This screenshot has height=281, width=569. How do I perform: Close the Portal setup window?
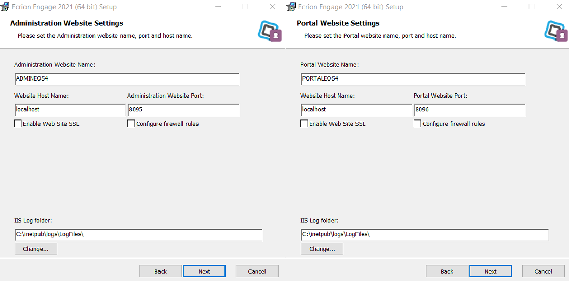pos(559,7)
